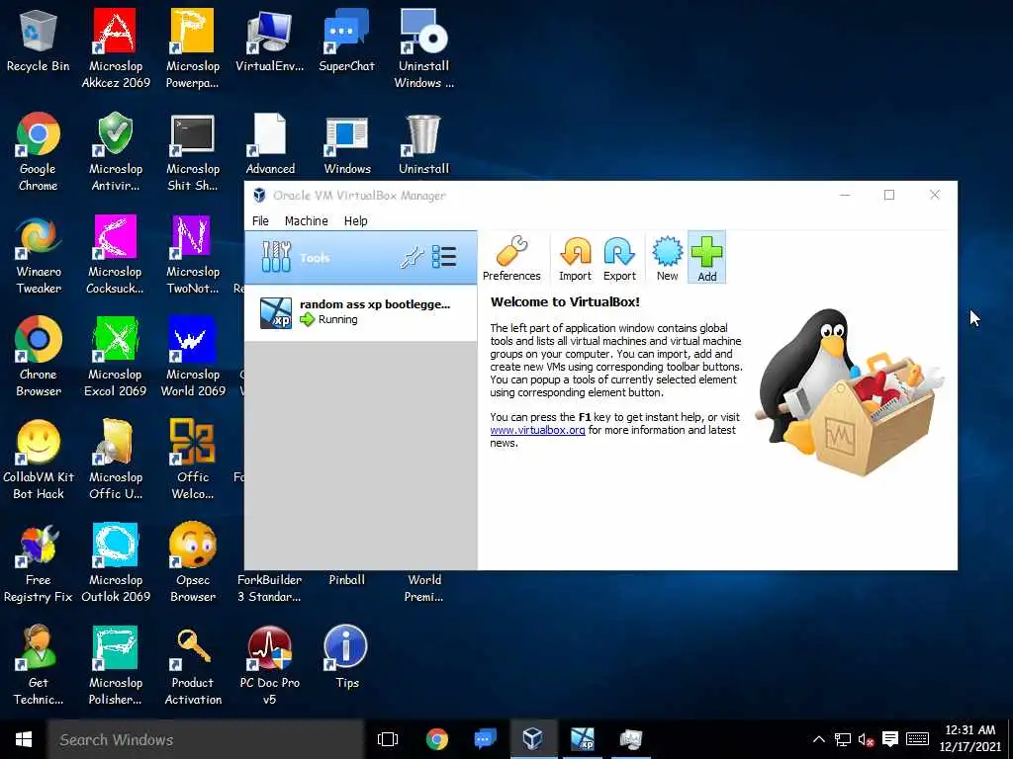Select Microslop TwoNot... purple icon

(193, 255)
